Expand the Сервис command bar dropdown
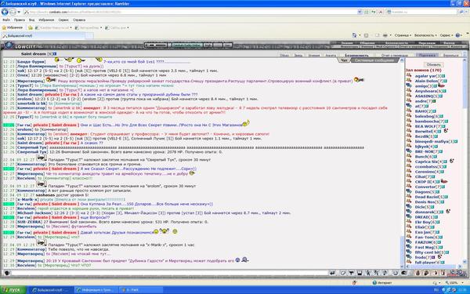470x294 pixels. [x=446, y=35]
